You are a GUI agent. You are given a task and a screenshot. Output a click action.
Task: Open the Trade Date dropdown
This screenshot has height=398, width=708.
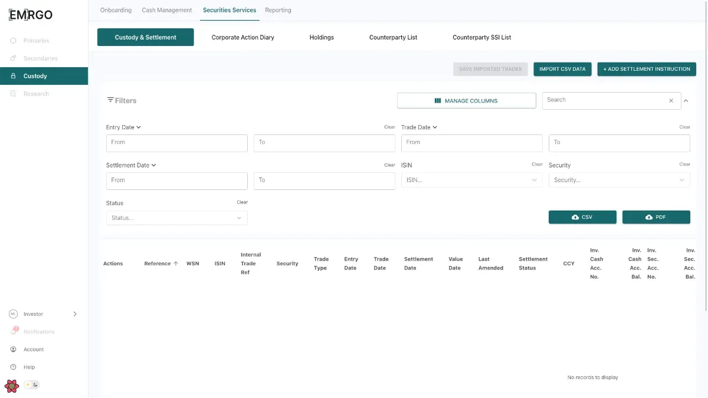[419, 127]
